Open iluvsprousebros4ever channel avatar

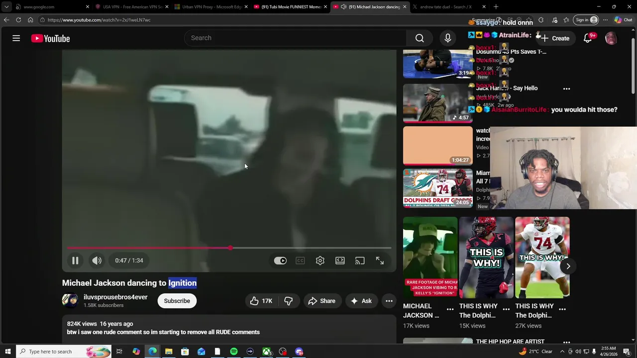coord(70,301)
